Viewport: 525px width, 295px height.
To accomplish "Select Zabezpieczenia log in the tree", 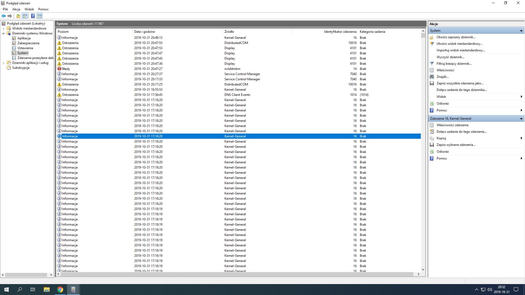I will (x=28, y=43).
